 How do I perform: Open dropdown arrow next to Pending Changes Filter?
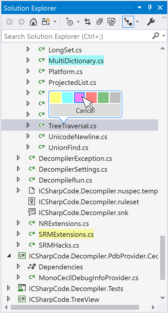pos(78,22)
